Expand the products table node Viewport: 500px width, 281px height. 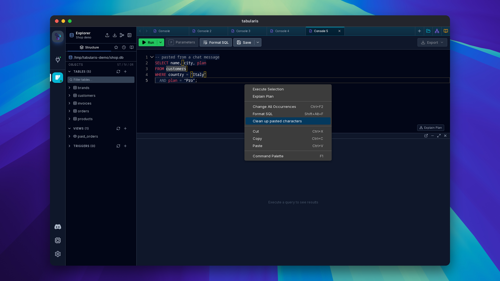point(70,119)
